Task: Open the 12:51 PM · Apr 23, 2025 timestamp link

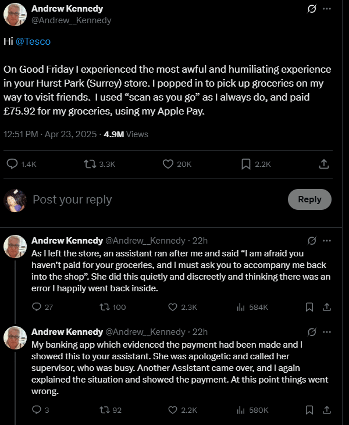Action: coord(50,134)
